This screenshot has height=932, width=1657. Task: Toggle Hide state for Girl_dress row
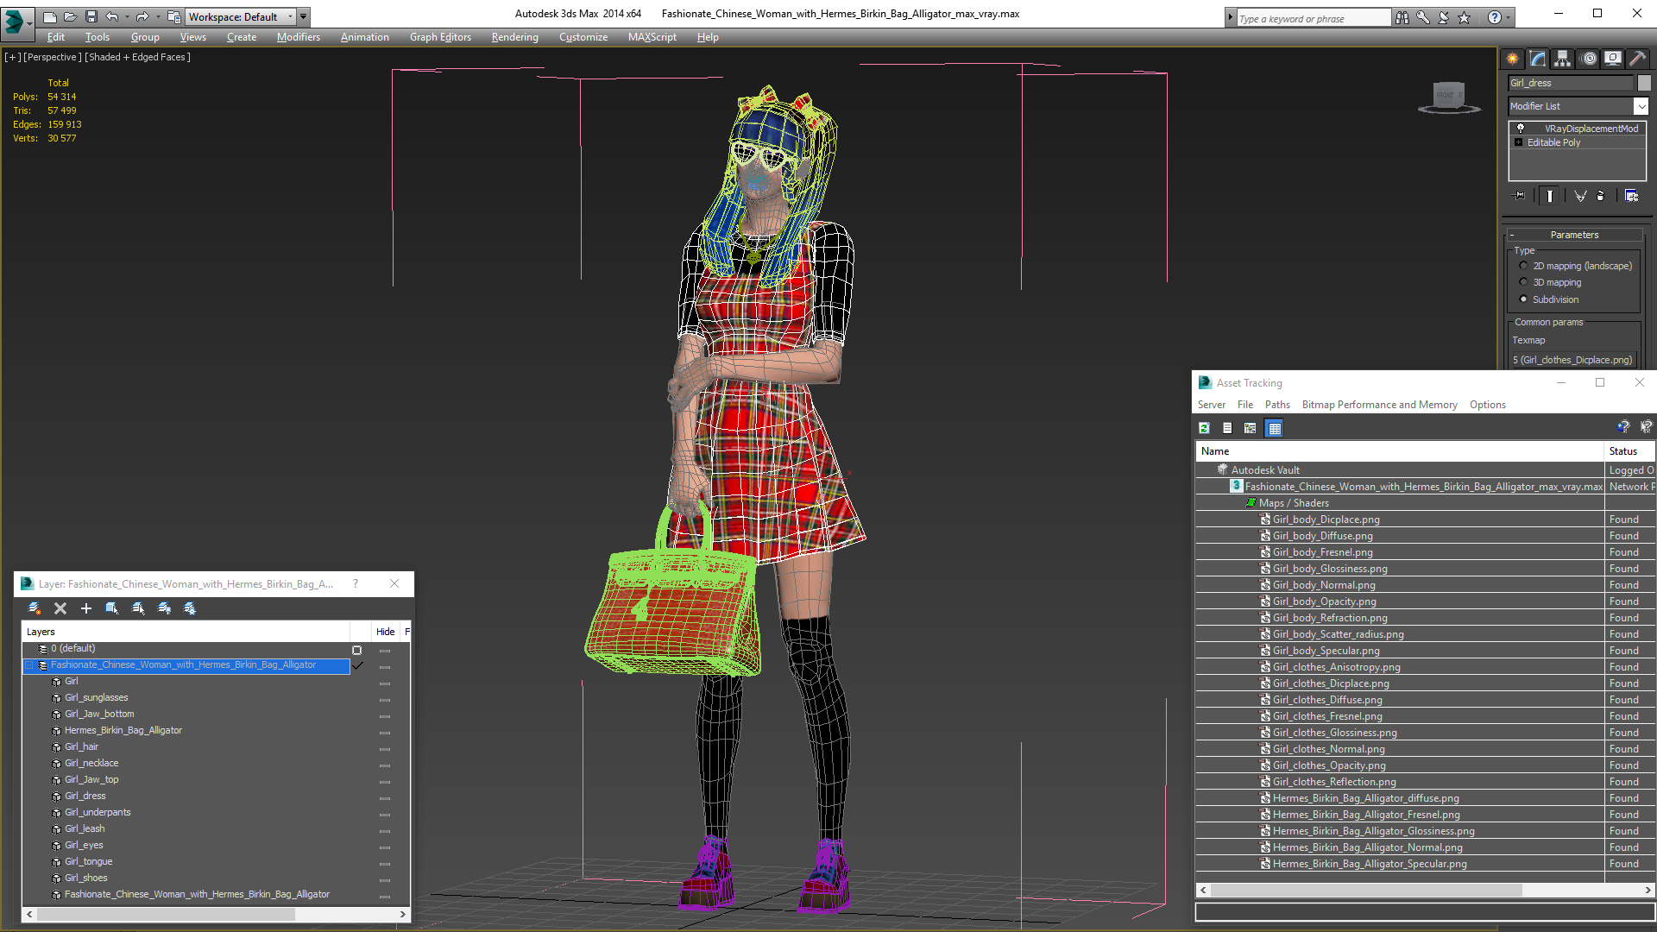click(385, 797)
